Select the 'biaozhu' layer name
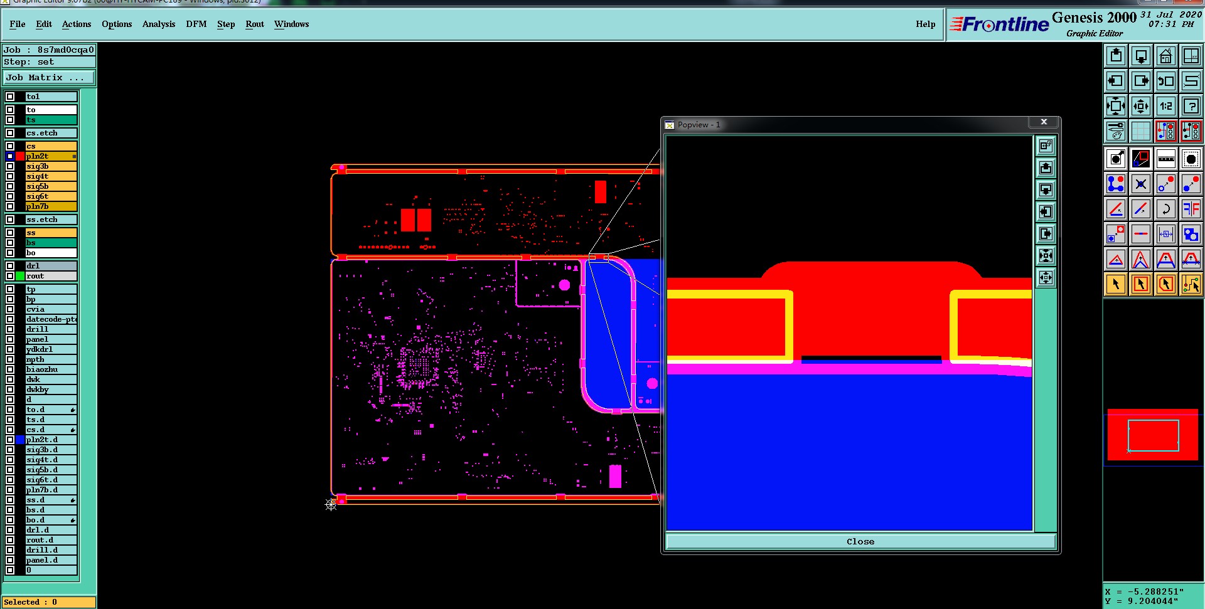The height and width of the screenshot is (609, 1205). pos(51,369)
